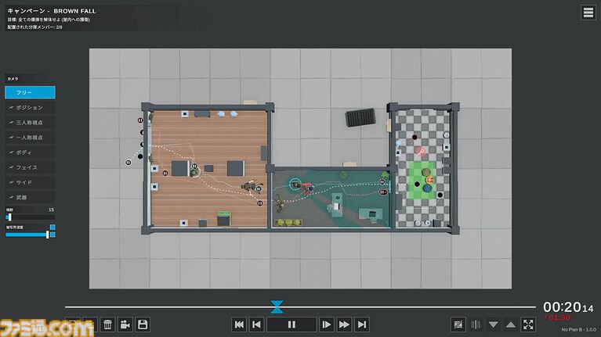601x337 pixels.
Task: Click the blue hourglass timeline marker
Action: click(277, 307)
